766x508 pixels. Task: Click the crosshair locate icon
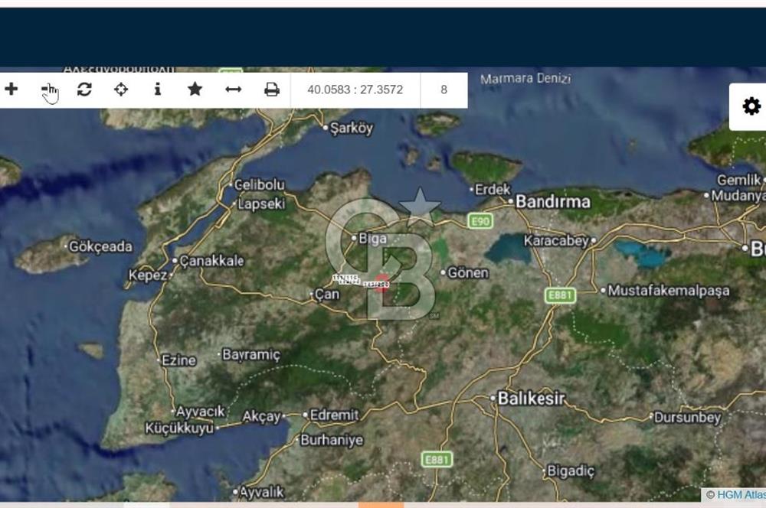(121, 90)
